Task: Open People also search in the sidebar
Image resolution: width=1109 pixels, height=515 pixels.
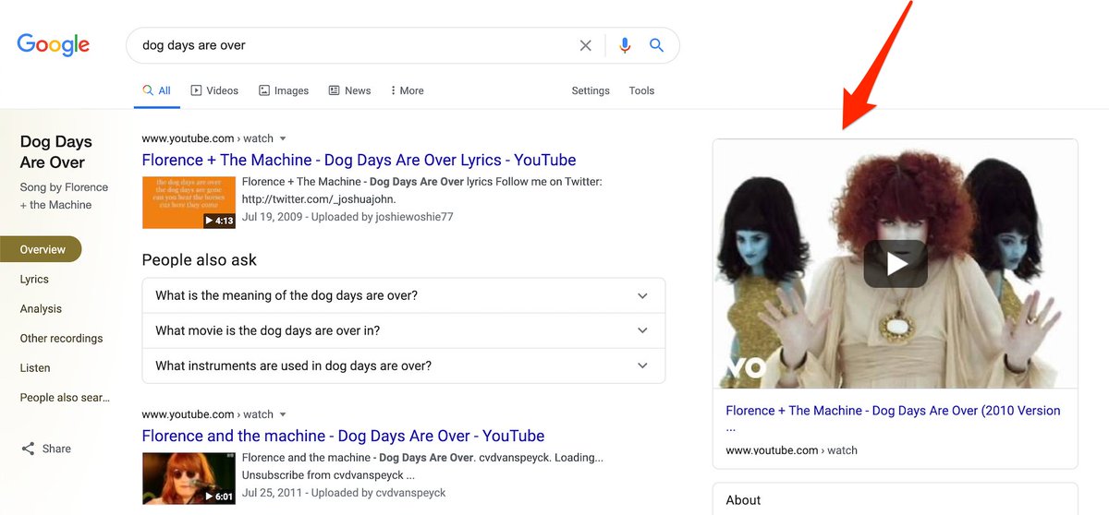Action: click(x=65, y=397)
